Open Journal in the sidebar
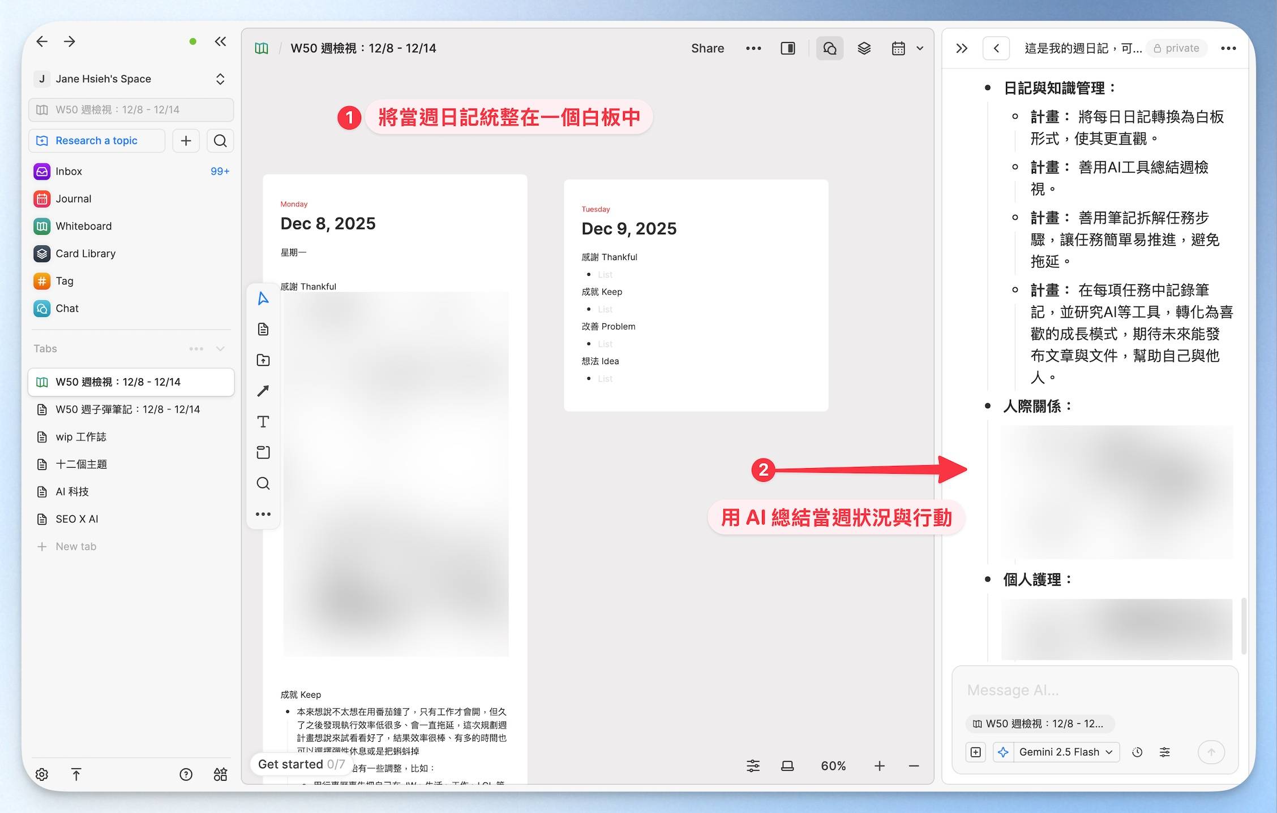Viewport: 1277px width, 813px height. [x=73, y=198]
